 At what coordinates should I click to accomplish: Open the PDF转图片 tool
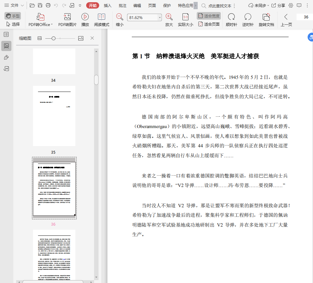point(67,17)
